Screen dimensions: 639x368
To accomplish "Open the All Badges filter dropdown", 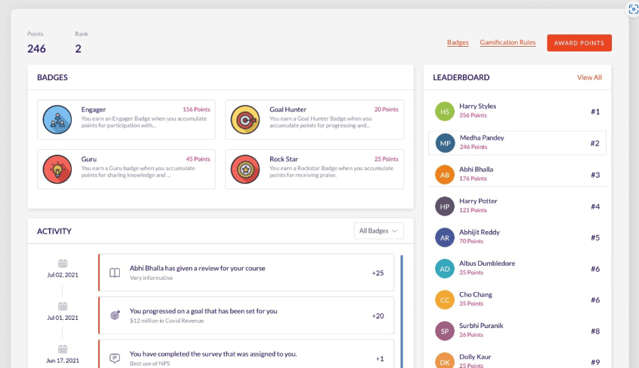I will (x=378, y=231).
